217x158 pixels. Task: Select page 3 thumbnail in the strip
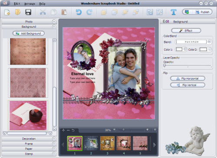coord(107,143)
